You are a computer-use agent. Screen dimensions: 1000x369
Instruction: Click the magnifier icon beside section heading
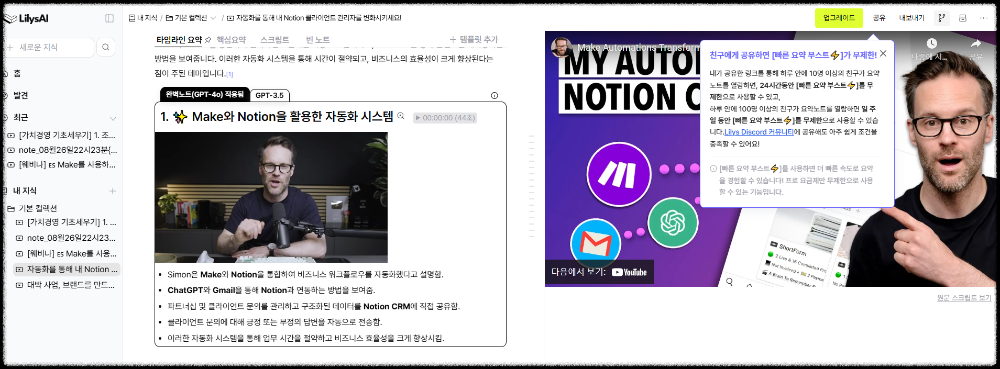(401, 116)
